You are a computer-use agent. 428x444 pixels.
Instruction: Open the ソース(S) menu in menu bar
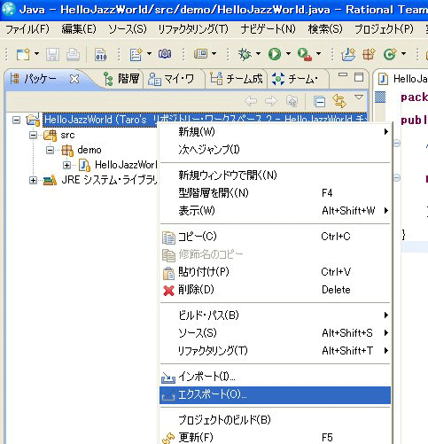(x=128, y=29)
